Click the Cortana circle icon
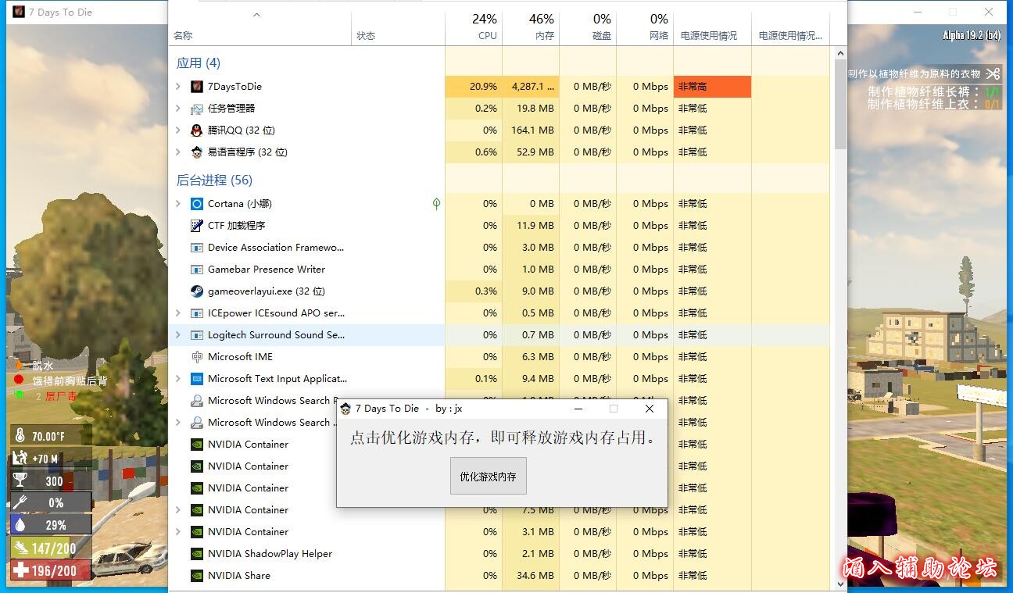This screenshot has height=593, width=1013. 197,204
